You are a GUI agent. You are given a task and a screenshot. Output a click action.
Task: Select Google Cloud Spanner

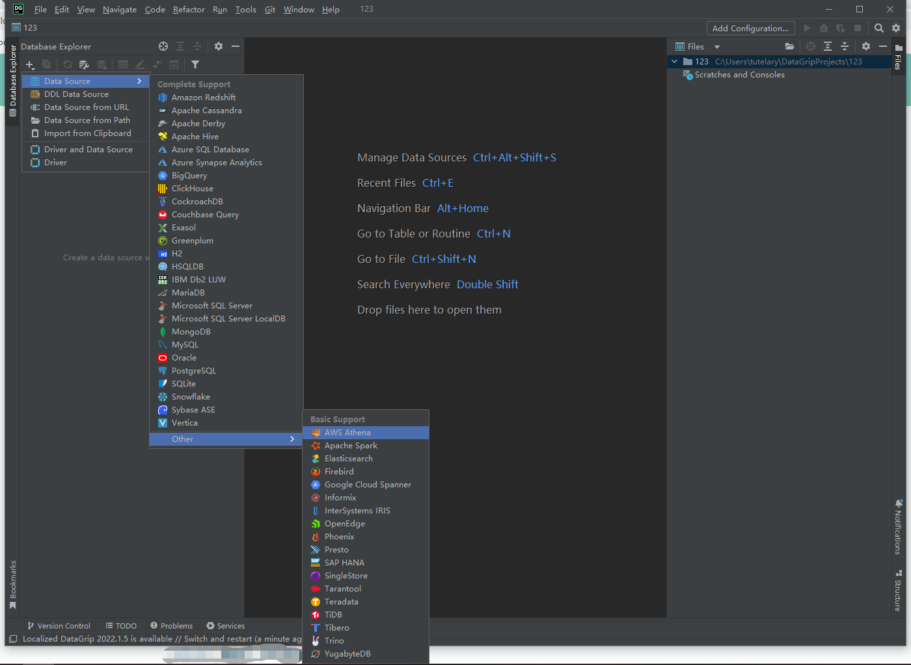(366, 485)
